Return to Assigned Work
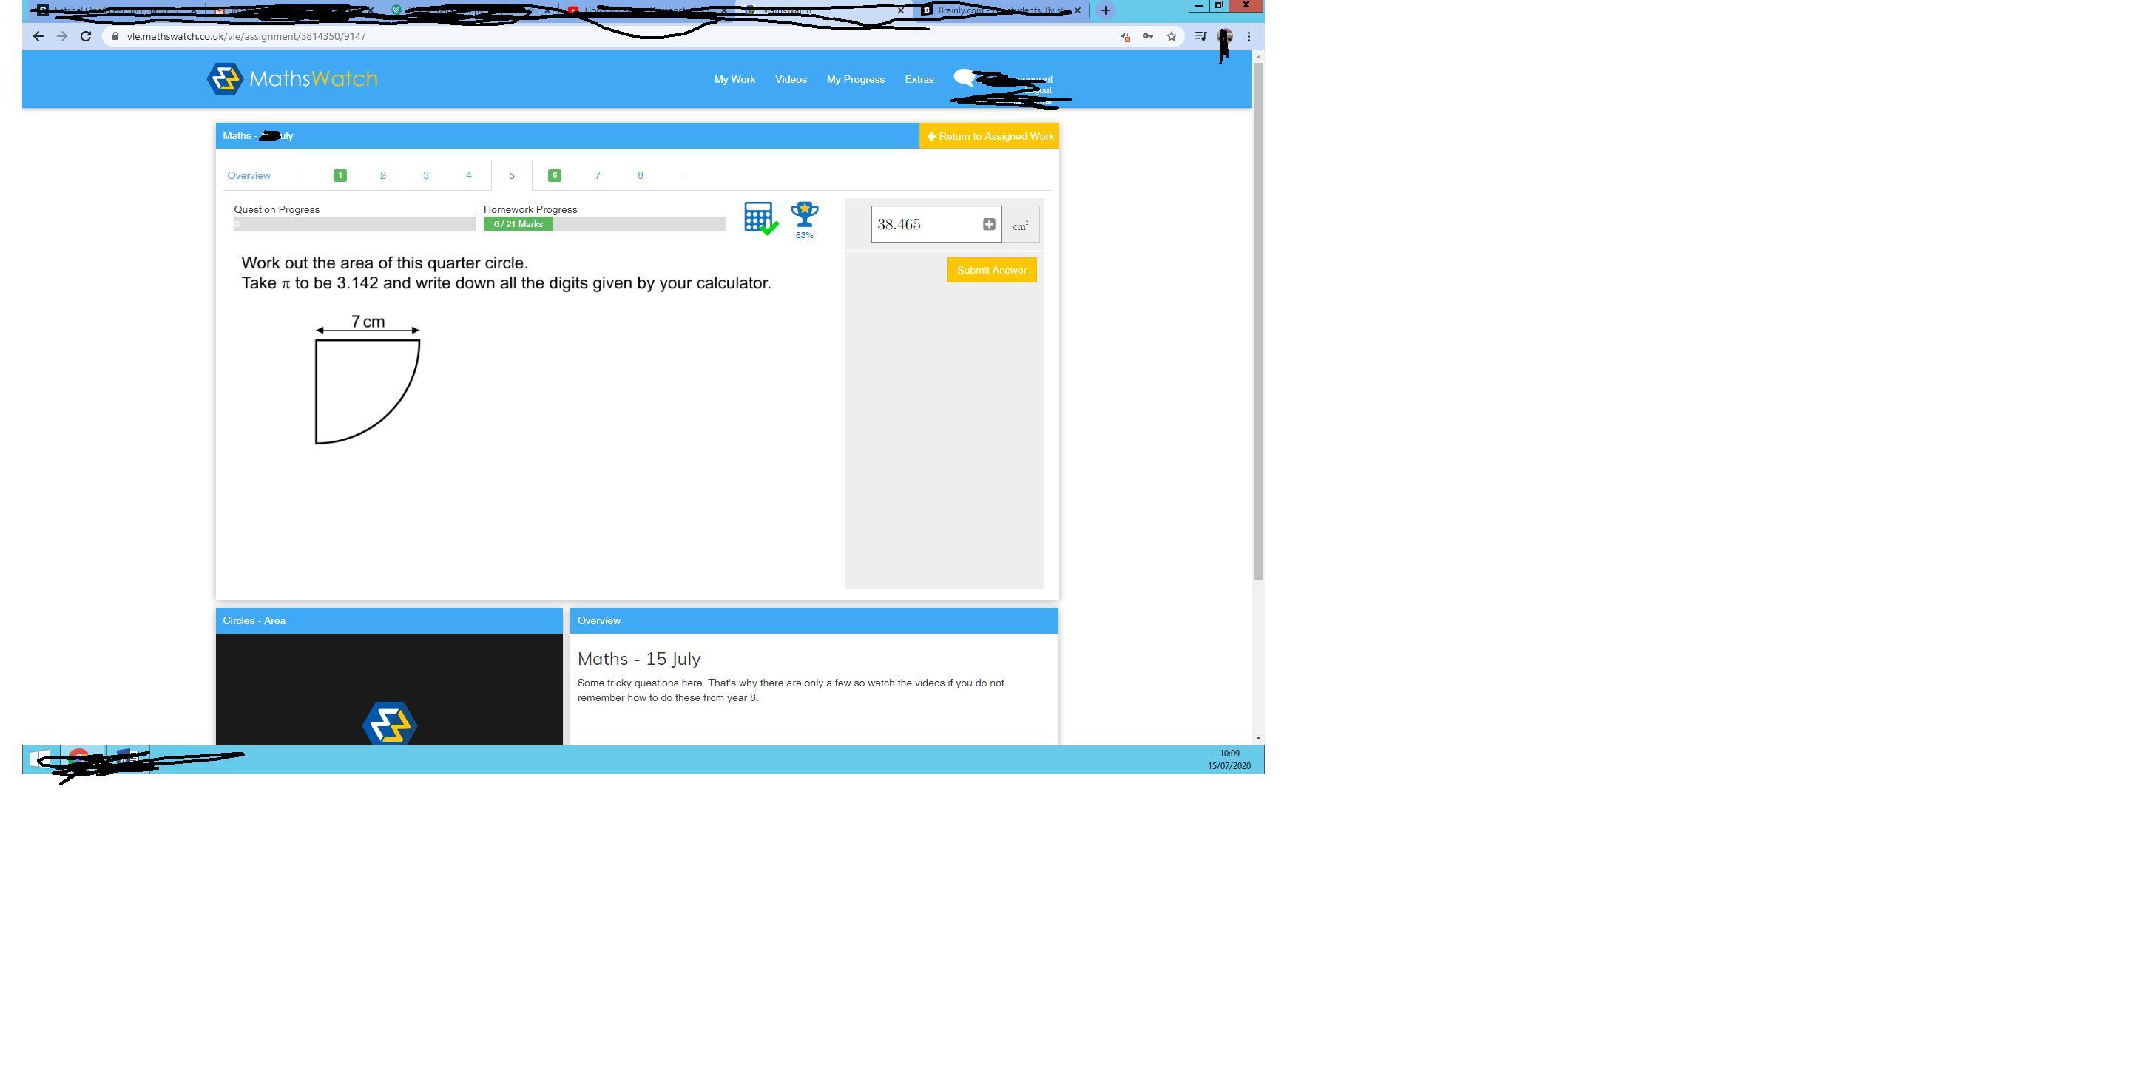 [989, 137]
